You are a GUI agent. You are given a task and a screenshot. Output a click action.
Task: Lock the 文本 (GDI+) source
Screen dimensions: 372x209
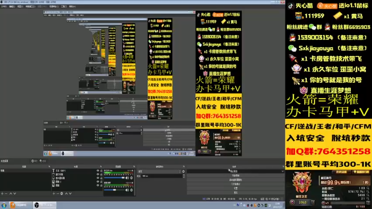[101, 170]
